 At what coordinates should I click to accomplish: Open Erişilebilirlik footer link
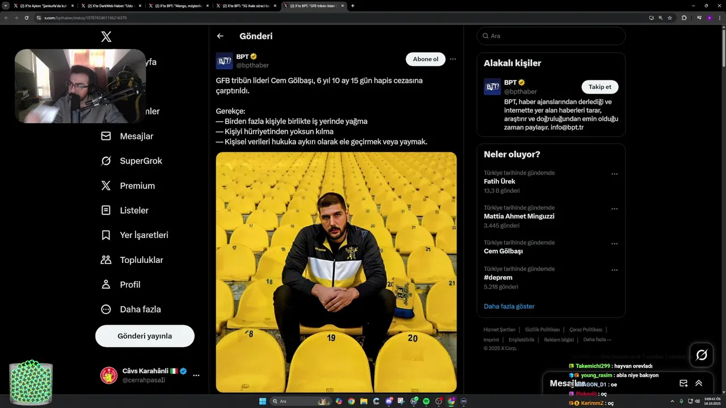(x=521, y=339)
